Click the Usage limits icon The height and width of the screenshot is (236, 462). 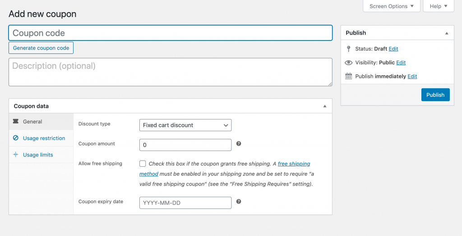16,154
